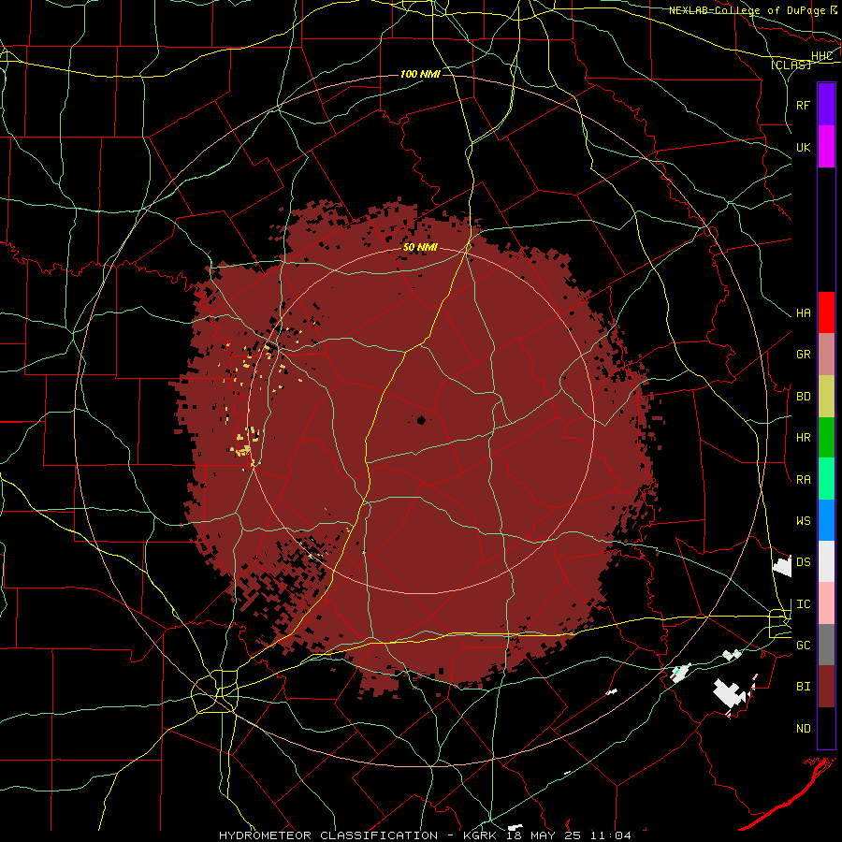Select the dusty pink GR legend swatch
This screenshot has height=842, width=842.
click(826, 355)
